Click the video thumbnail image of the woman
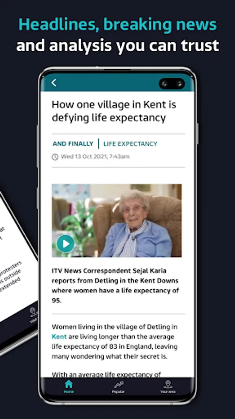 117,221
